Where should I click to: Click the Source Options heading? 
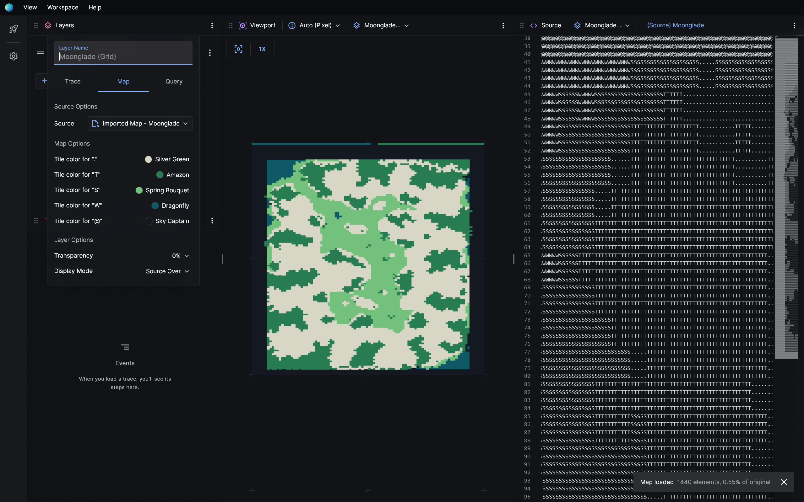tap(76, 107)
